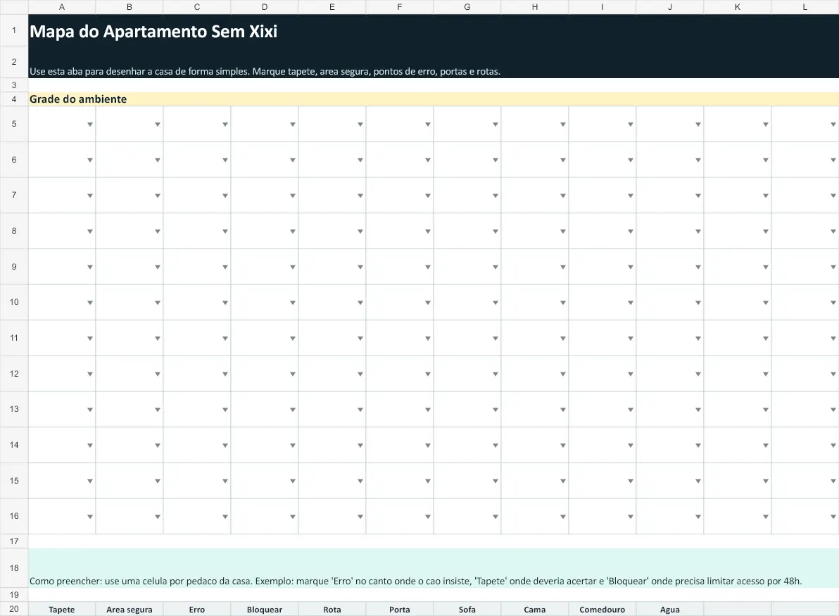
Task: Show dropdown options for cell G10
Action: coord(496,303)
